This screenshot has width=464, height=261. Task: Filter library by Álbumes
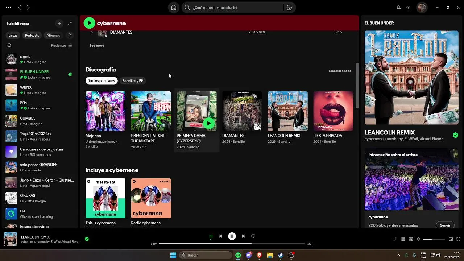[x=53, y=36]
